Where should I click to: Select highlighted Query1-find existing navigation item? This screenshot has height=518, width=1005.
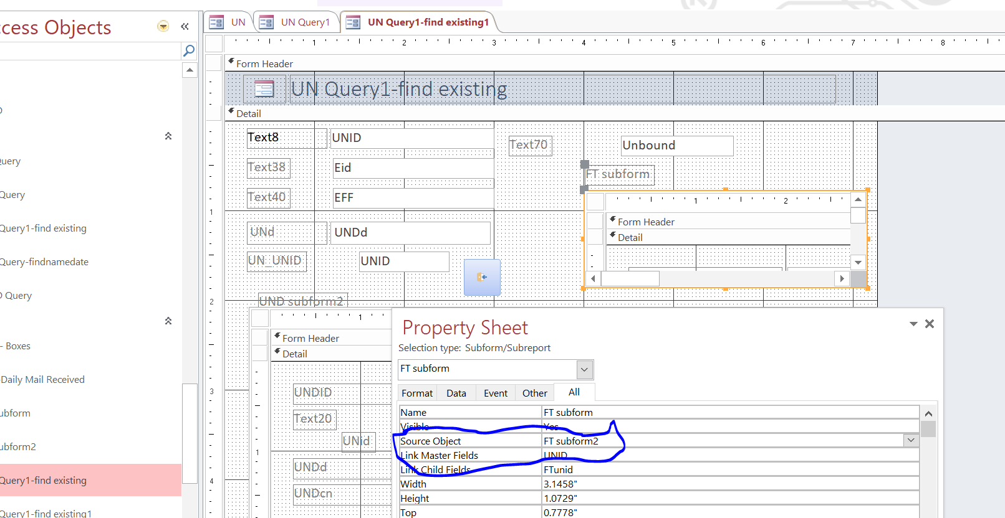90,480
